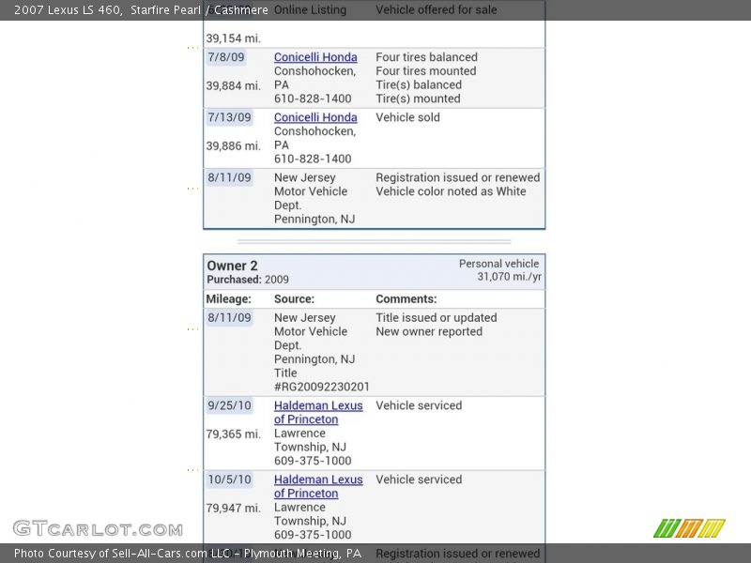Click the 'Vehicle sold' comment
The width and height of the screenshot is (751, 563).
[408, 117]
